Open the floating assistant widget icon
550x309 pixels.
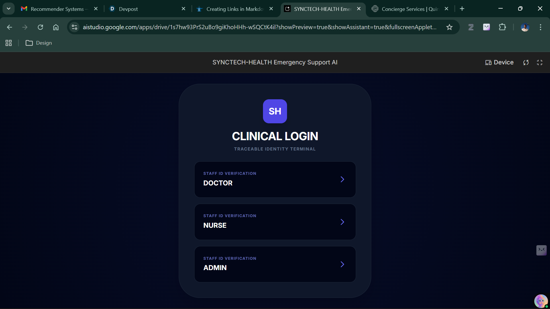tap(541, 250)
